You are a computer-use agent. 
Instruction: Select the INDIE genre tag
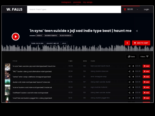click(x=39, y=36)
